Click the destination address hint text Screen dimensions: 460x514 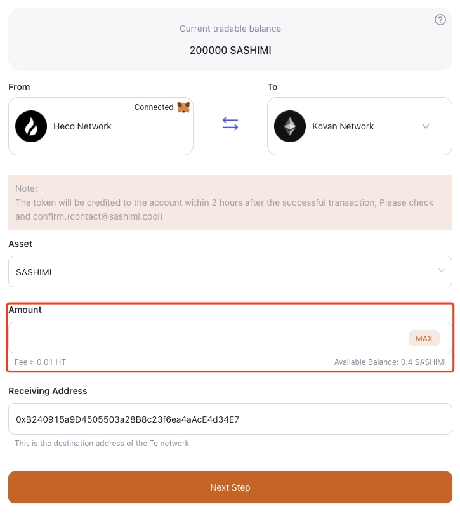pyautogui.click(x=102, y=443)
